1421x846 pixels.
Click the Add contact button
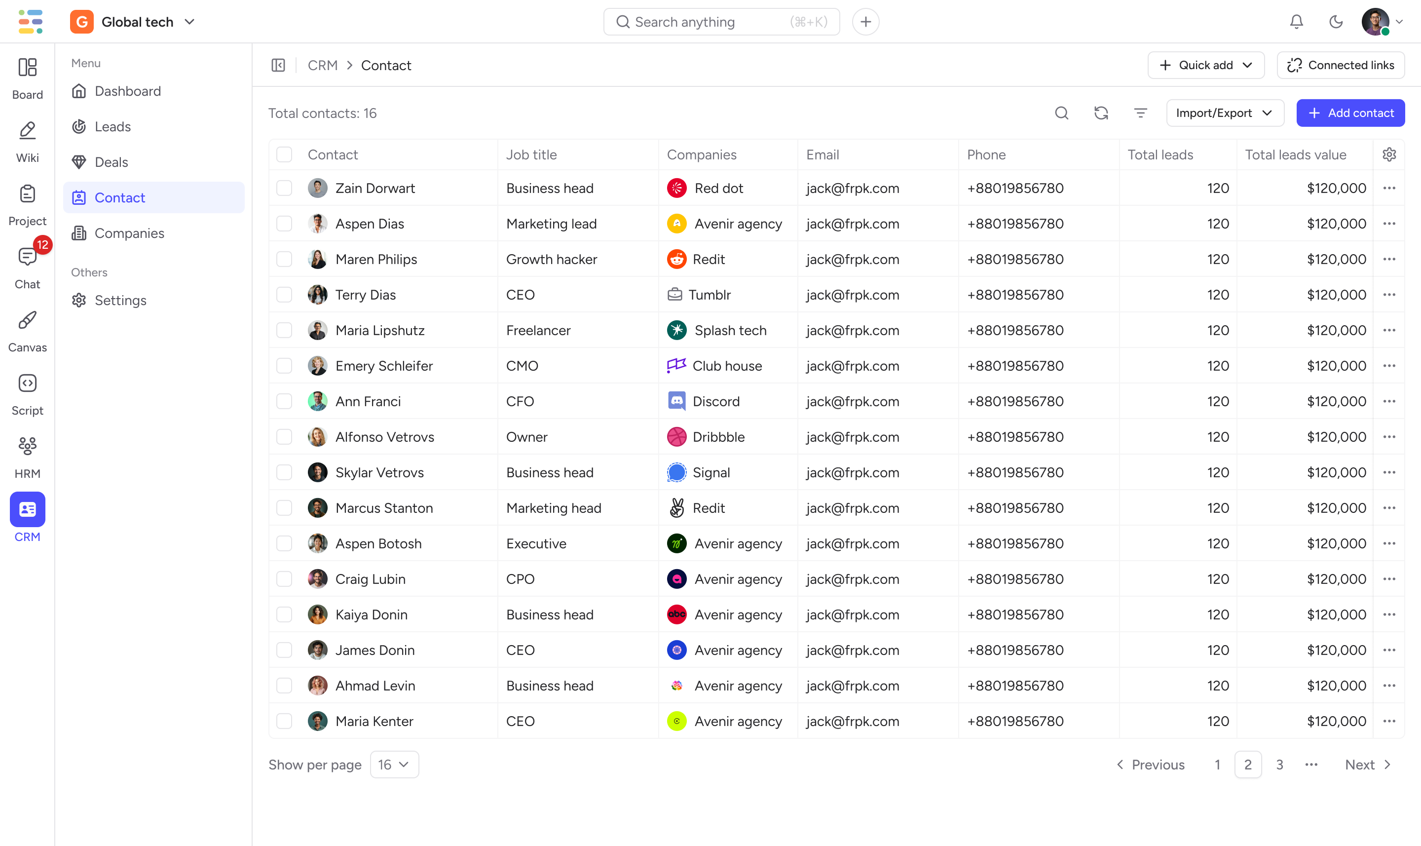[x=1350, y=113]
